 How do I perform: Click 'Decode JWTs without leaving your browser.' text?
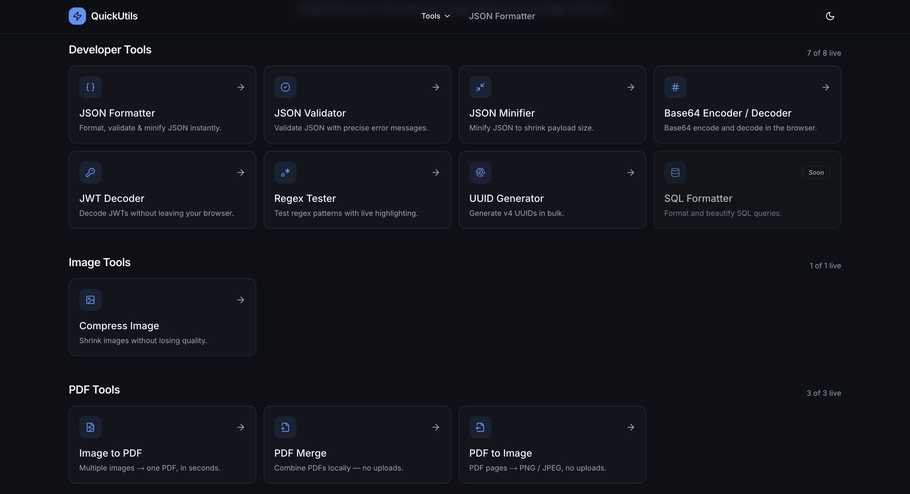pos(157,213)
